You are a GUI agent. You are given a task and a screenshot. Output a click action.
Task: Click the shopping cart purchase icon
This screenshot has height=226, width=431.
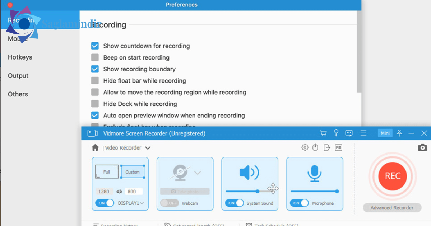323,133
